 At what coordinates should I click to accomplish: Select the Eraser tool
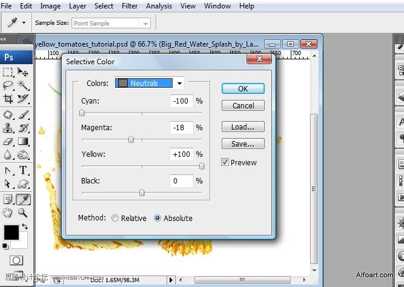click(x=8, y=141)
